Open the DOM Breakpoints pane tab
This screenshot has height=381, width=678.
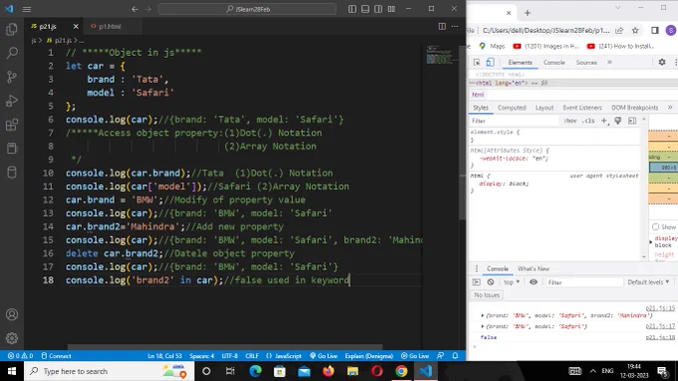[635, 108]
